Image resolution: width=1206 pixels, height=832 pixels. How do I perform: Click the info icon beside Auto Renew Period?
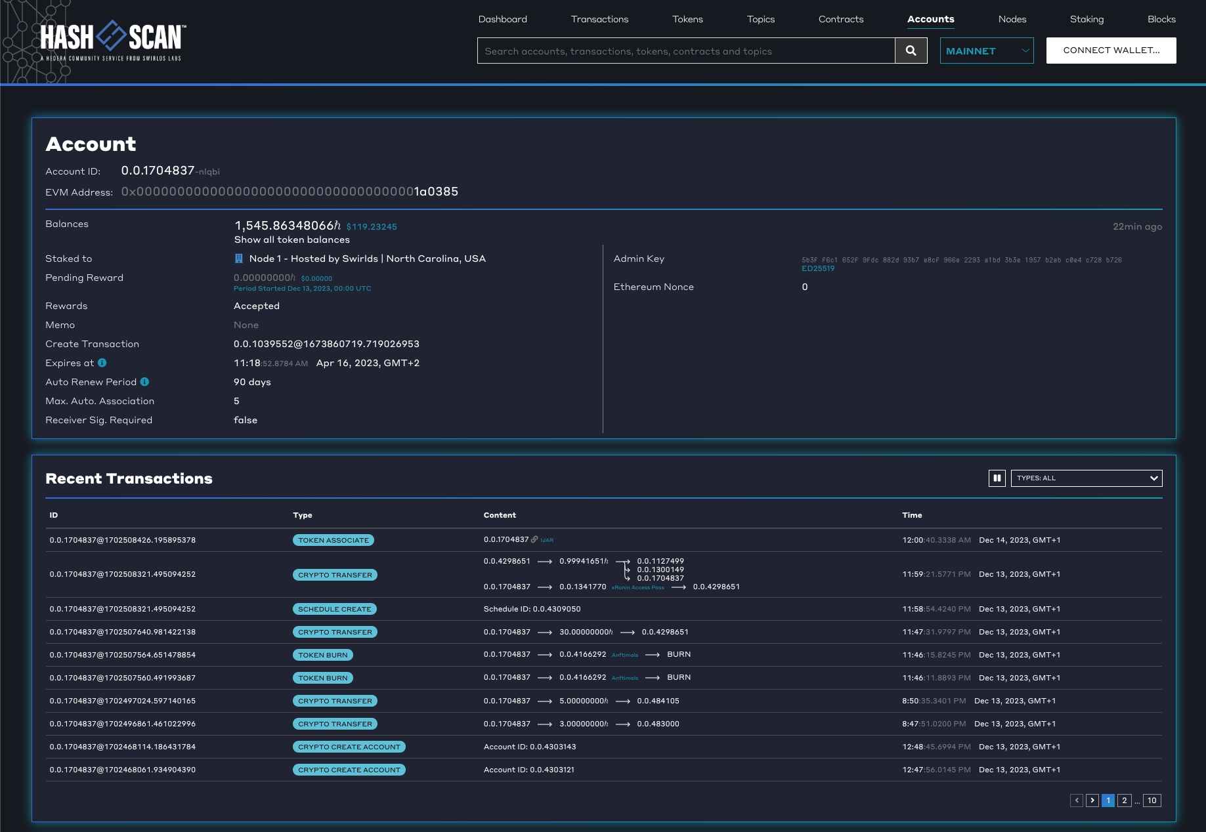coord(144,382)
